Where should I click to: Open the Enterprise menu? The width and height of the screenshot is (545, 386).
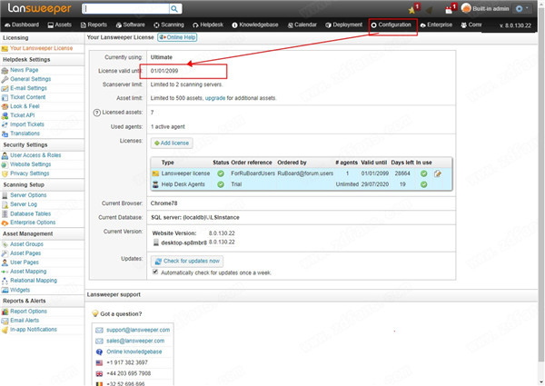(436, 25)
